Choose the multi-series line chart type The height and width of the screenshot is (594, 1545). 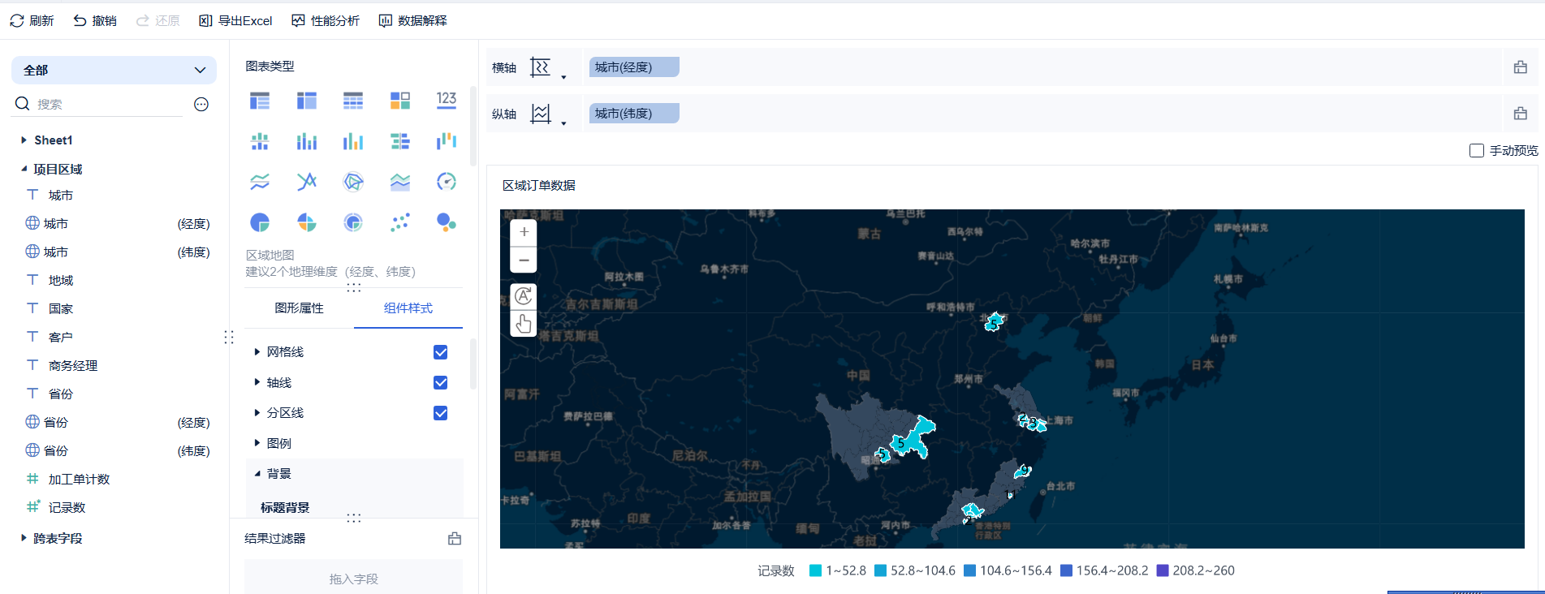[x=307, y=182]
